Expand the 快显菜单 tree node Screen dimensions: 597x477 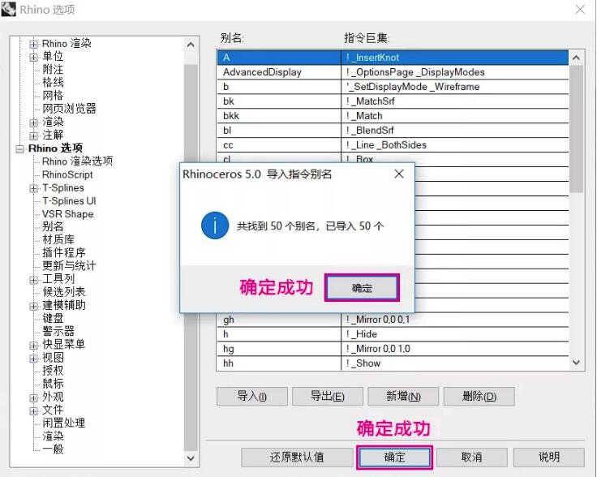33,345
